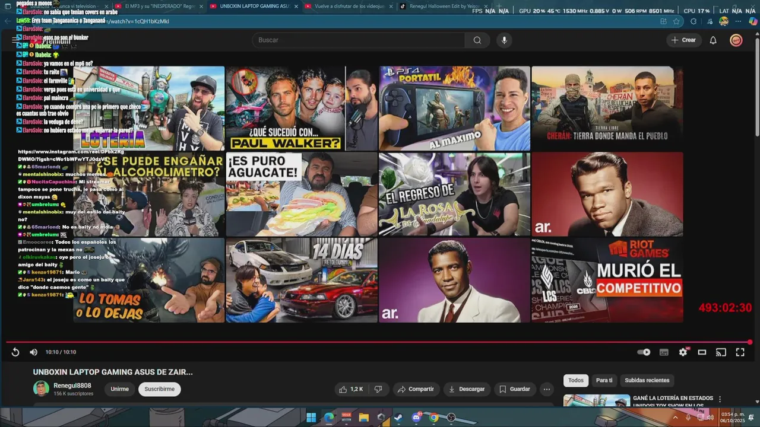Image resolution: width=760 pixels, height=427 pixels.
Task: Enter fullscreen in the player
Action: tap(740, 352)
